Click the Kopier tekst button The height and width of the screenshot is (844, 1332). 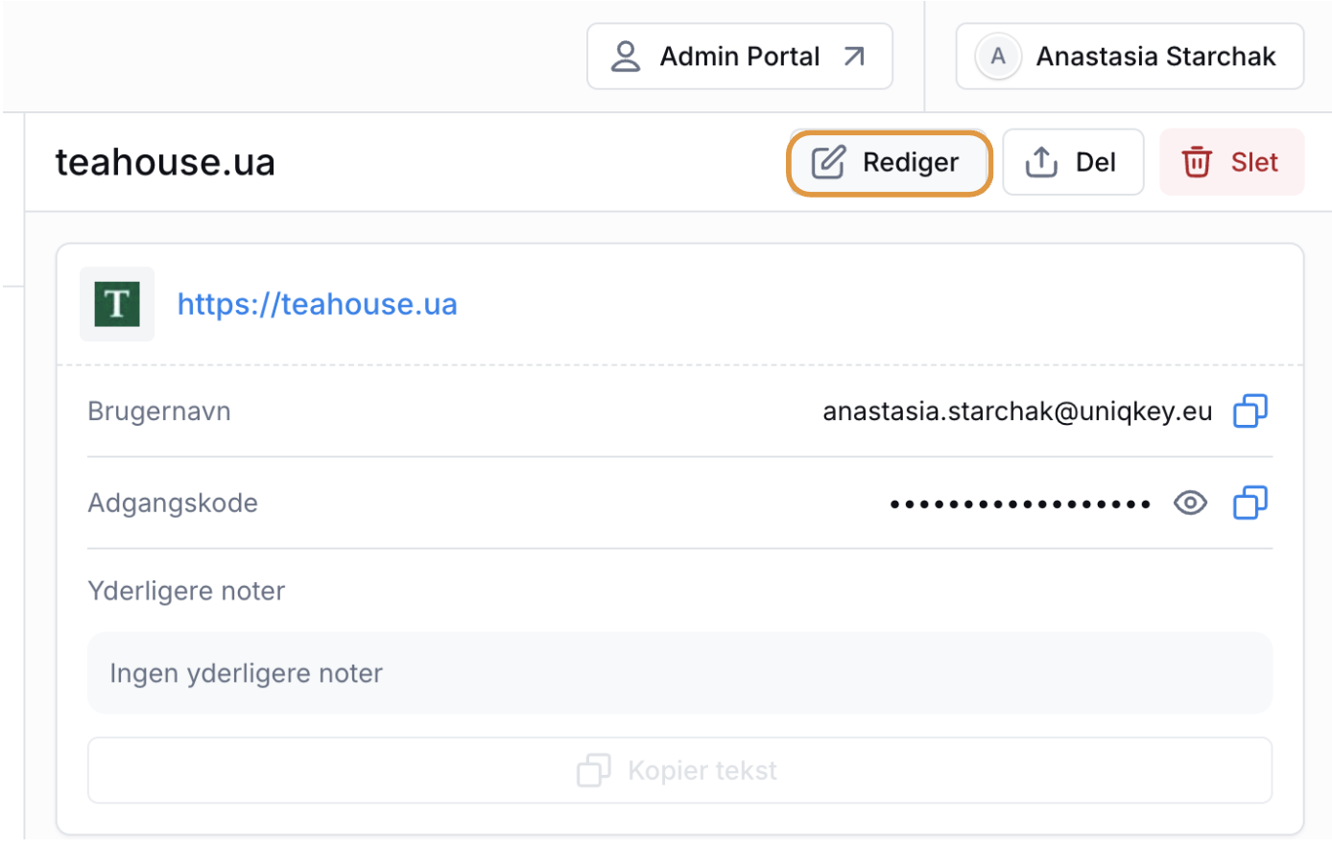click(679, 770)
